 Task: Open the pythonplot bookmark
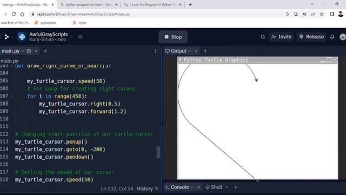pos(45,23)
